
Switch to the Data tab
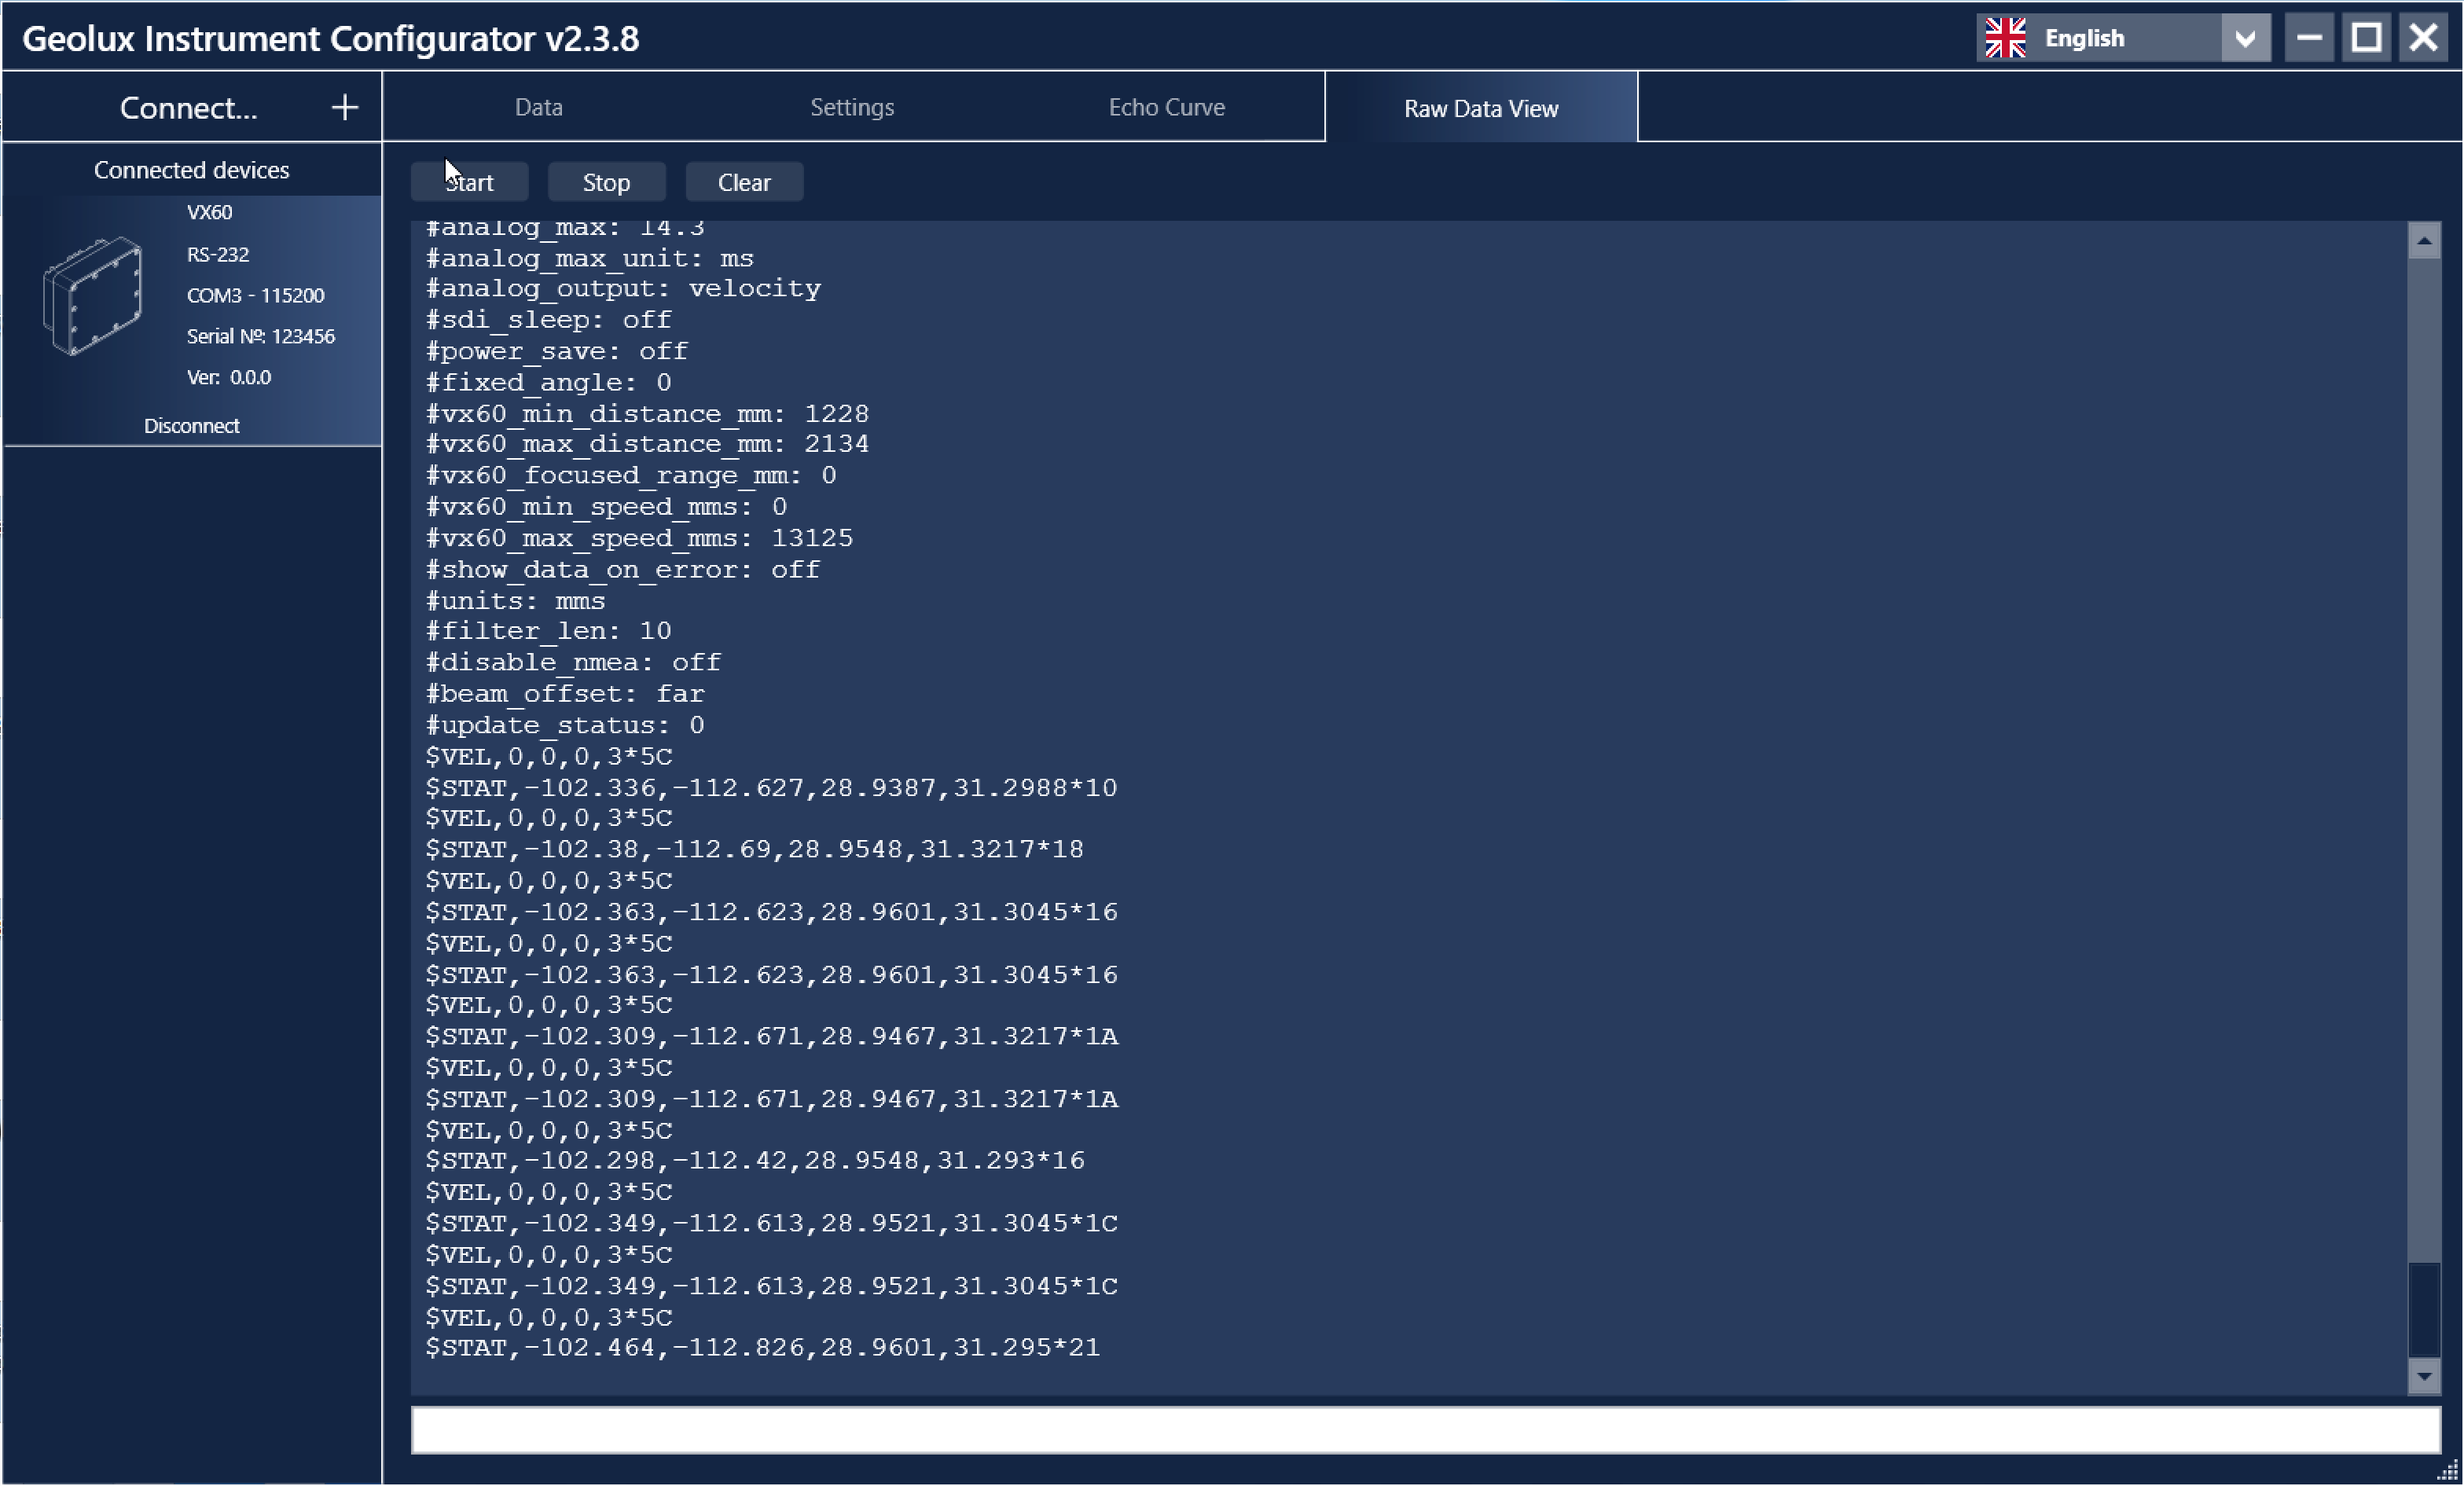click(538, 107)
